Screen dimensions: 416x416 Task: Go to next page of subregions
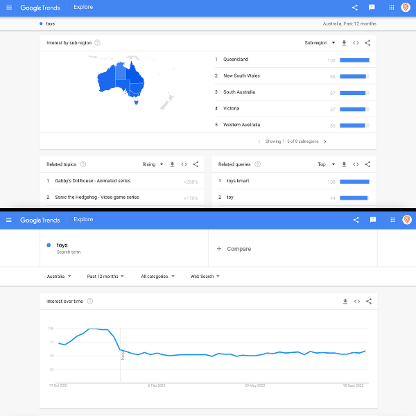coord(325,141)
